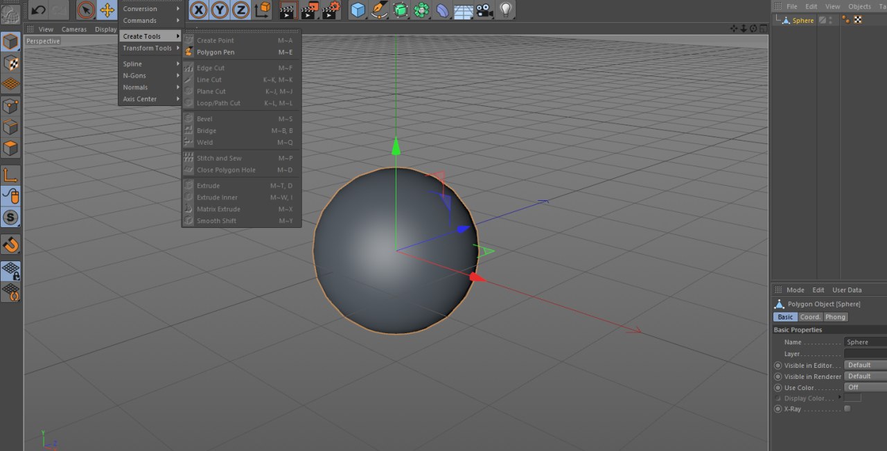This screenshot has width=887, height=451.
Task: Toggle Y axis lock
Action: tap(220, 10)
